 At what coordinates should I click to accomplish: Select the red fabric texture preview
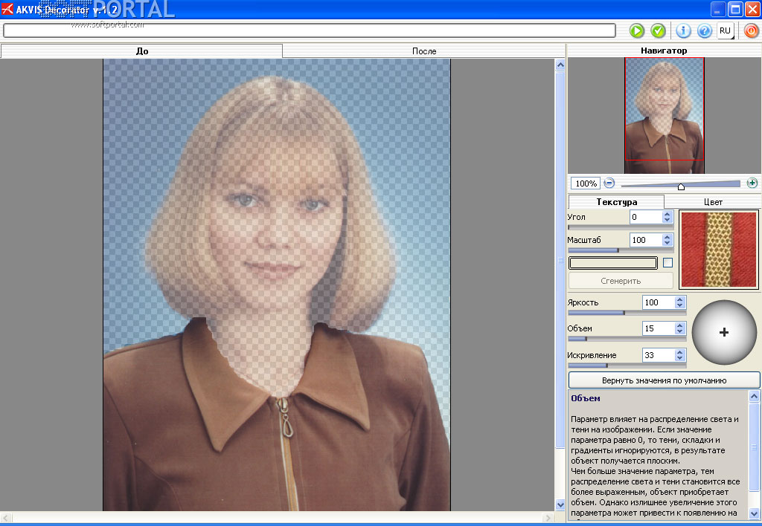click(719, 250)
